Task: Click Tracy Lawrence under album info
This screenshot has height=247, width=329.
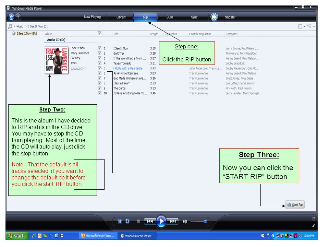Action: 80,53
